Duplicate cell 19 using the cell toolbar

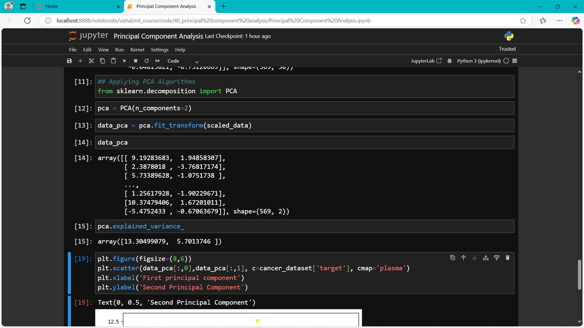[x=452, y=258]
